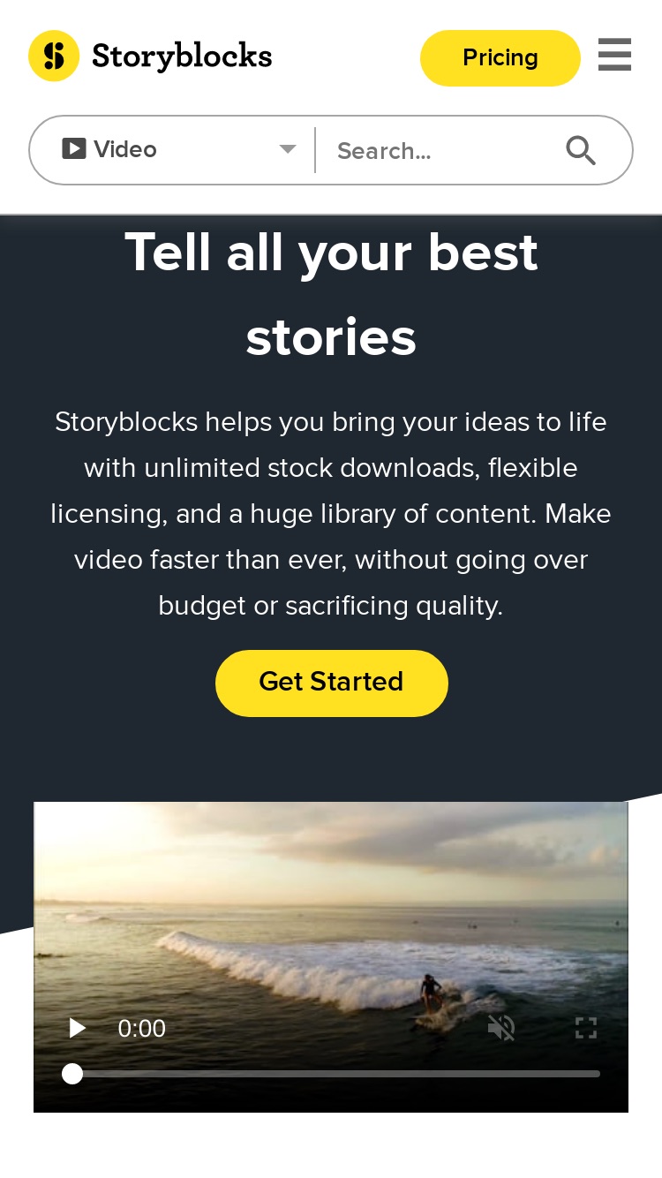Click the yellow Storyblocks S logo icon
Image resolution: width=662 pixels, height=1178 pixels.
click(x=54, y=56)
